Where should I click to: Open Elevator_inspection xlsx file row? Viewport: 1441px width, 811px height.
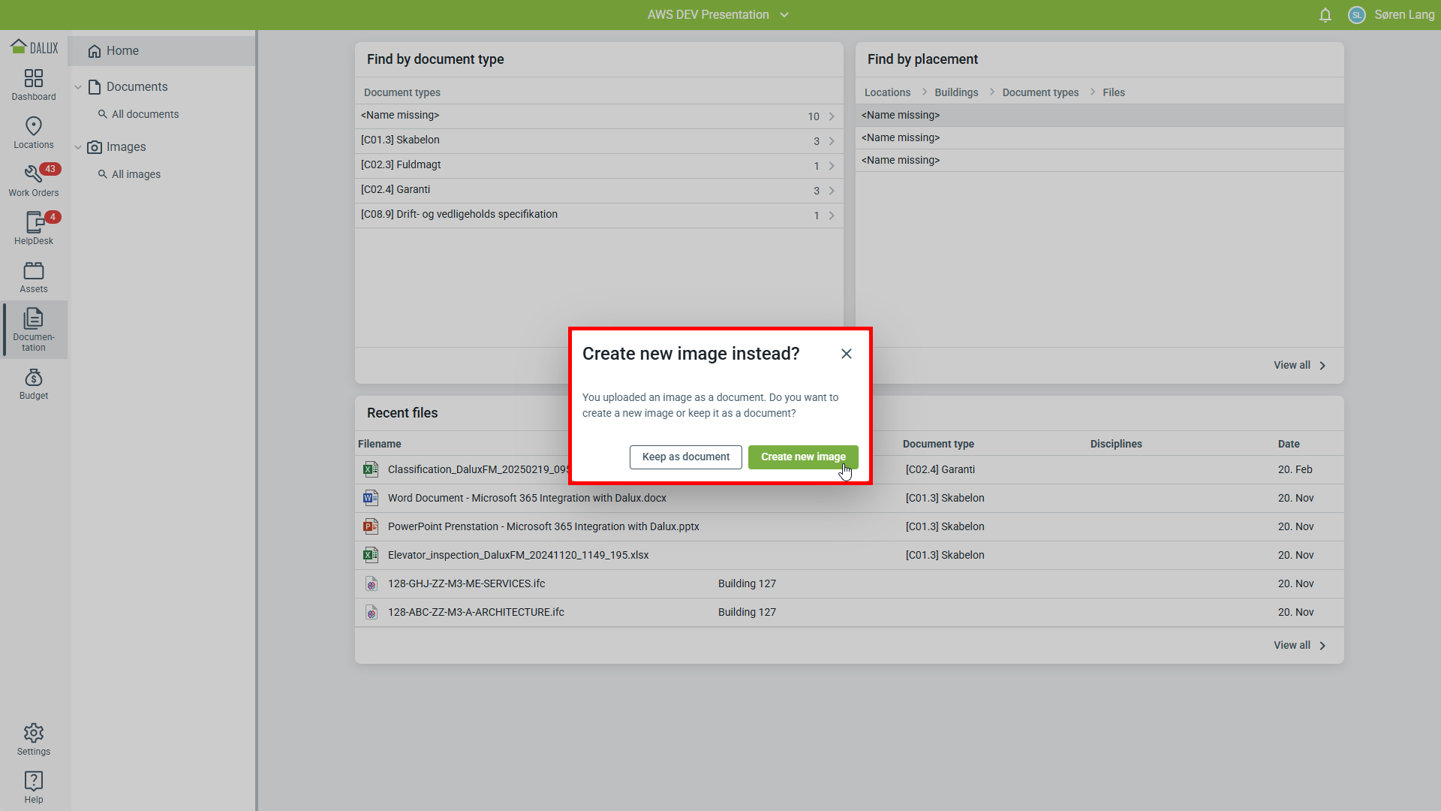coord(518,555)
